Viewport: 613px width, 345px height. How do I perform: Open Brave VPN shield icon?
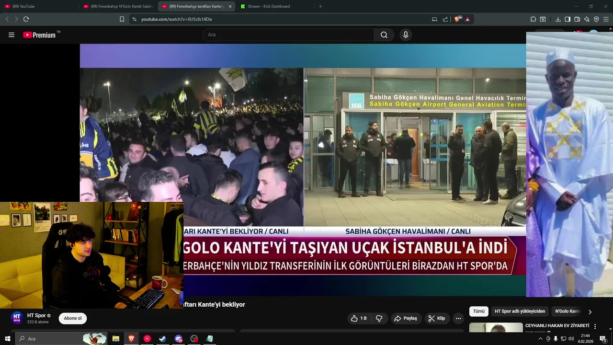pyautogui.click(x=596, y=19)
